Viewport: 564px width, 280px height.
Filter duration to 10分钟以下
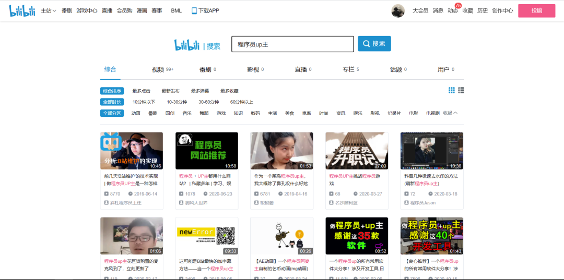[144, 102]
